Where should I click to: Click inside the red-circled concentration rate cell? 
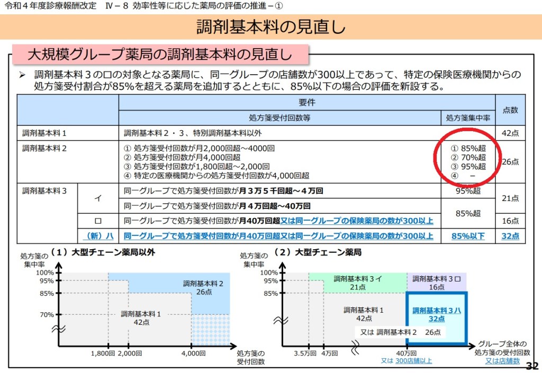point(468,161)
